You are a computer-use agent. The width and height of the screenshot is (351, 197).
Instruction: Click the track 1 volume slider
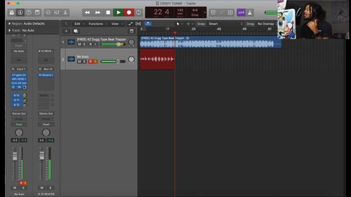113,44
